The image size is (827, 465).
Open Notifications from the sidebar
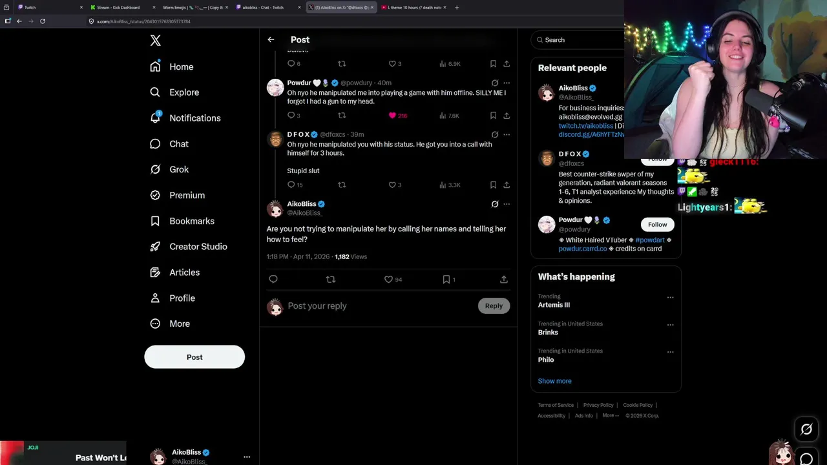pos(185,118)
